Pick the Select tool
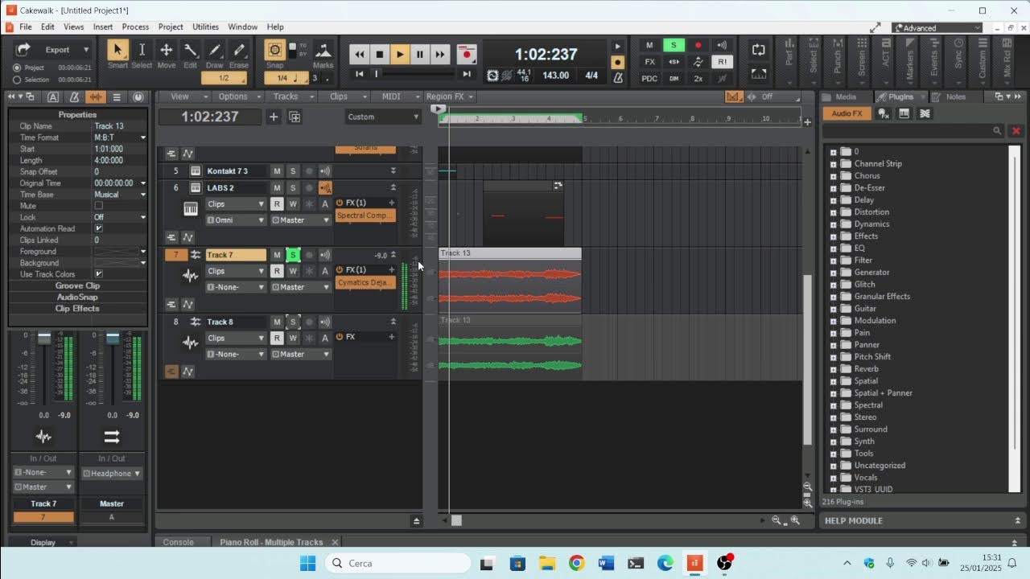Viewport: 1030px width, 579px height. 142,51
